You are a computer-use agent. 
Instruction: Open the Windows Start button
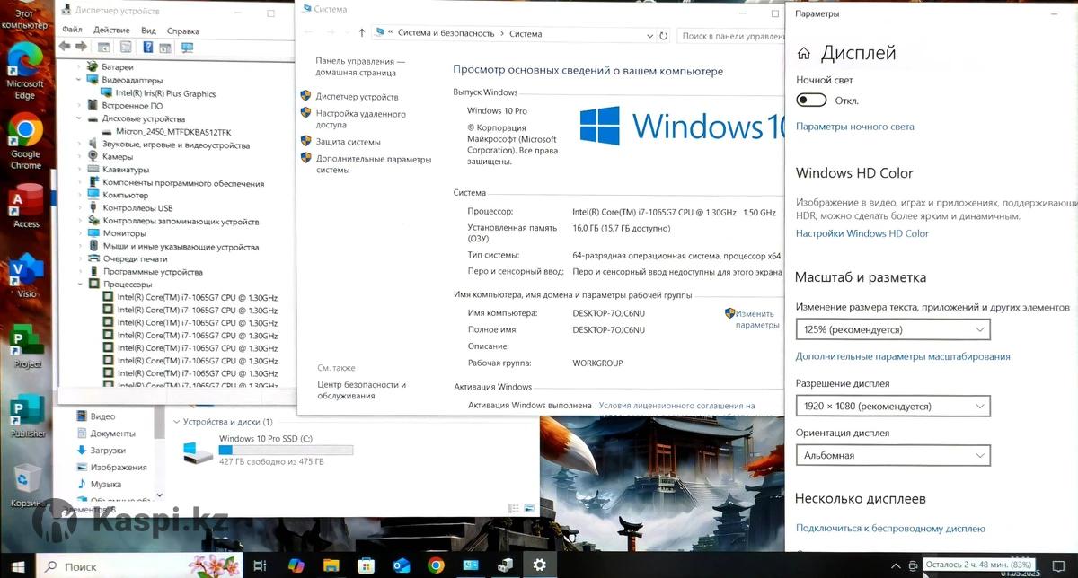(18, 565)
